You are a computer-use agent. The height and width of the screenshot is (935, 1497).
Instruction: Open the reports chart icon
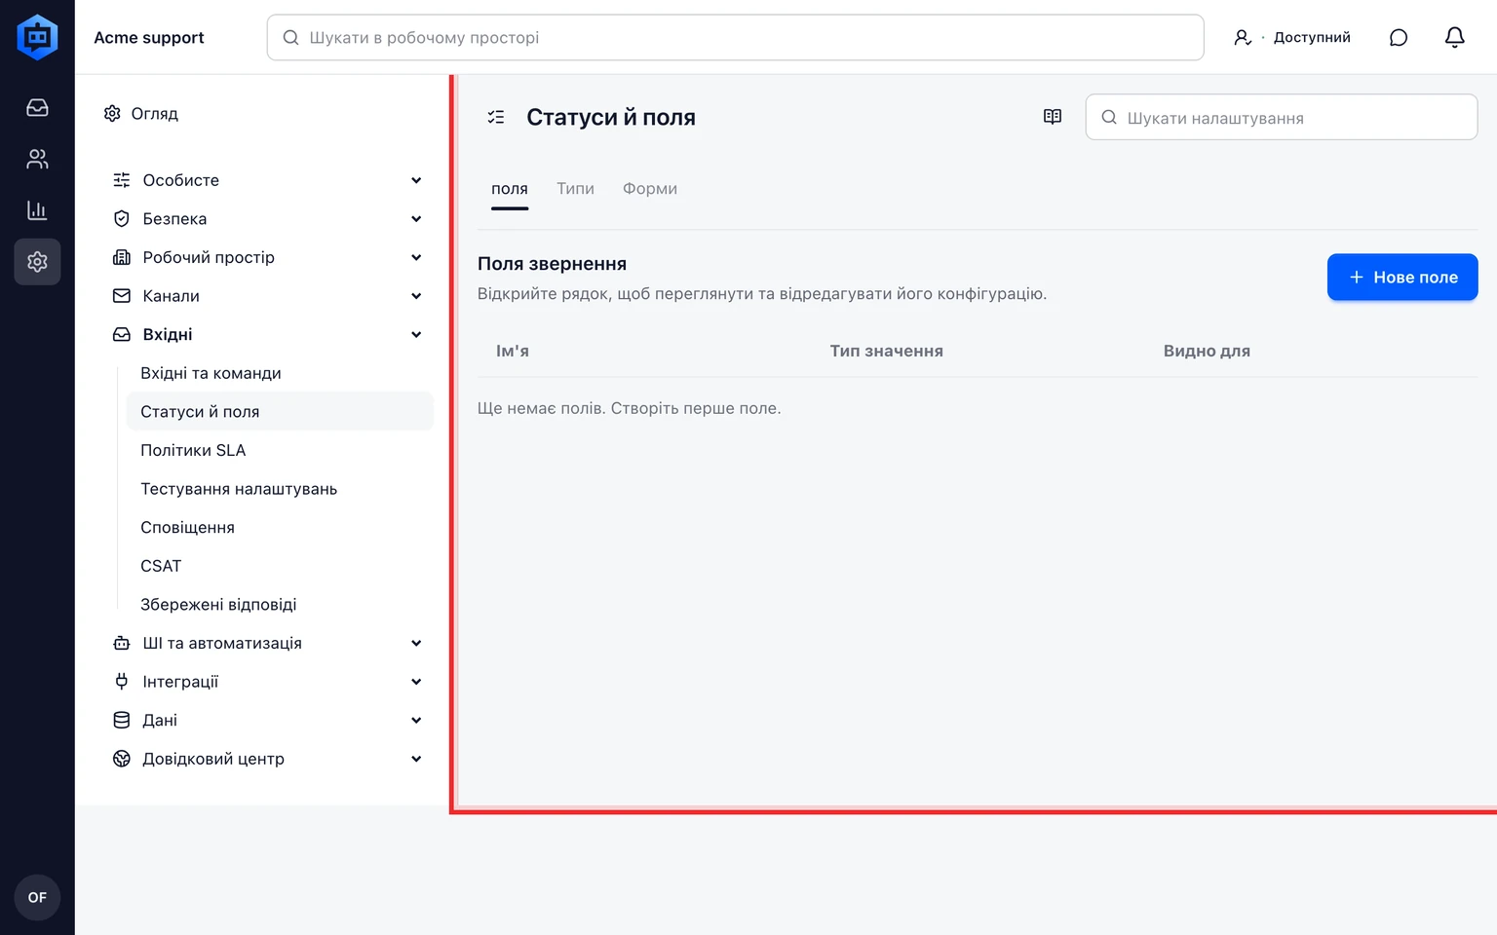point(37,210)
